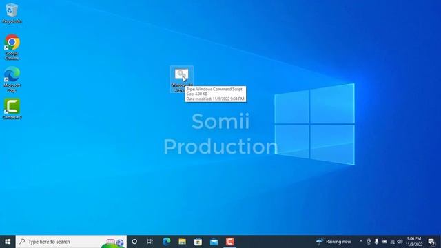Screen dimensions: 441x248
Task: Select the Google Chrome desktop shortcut
Action: pyautogui.click(x=12, y=47)
